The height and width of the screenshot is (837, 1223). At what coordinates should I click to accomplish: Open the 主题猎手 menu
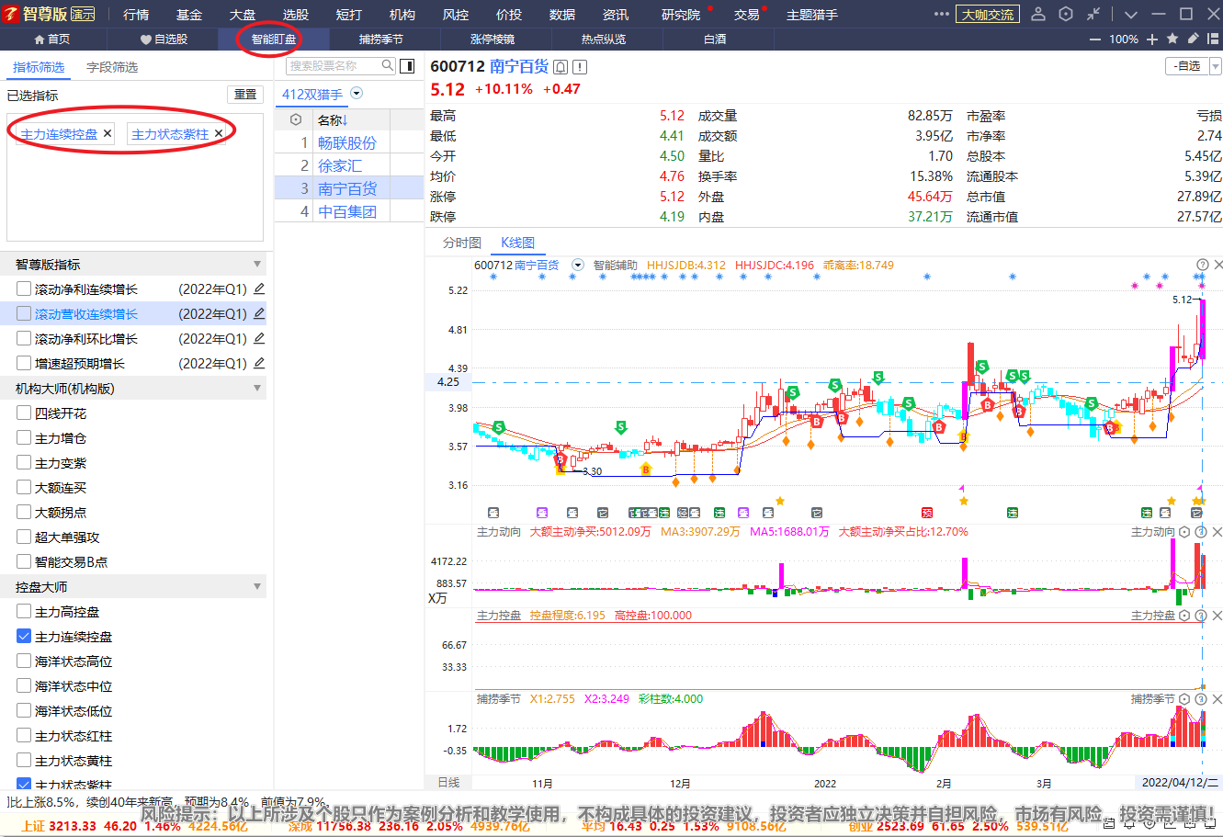(x=812, y=15)
